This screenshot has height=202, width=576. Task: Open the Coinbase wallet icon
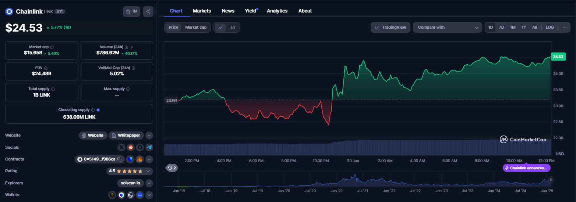(x=140, y=195)
